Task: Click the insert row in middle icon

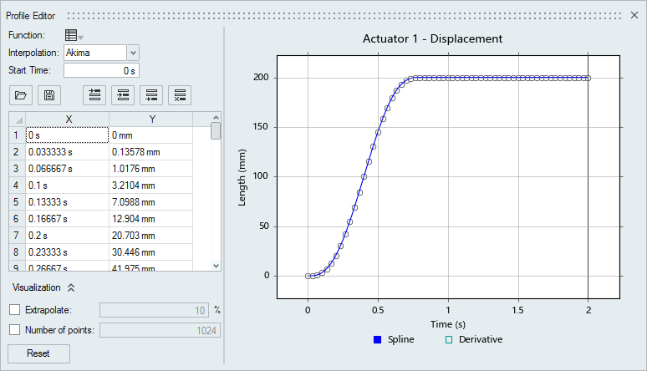Action: pyautogui.click(x=123, y=95)
